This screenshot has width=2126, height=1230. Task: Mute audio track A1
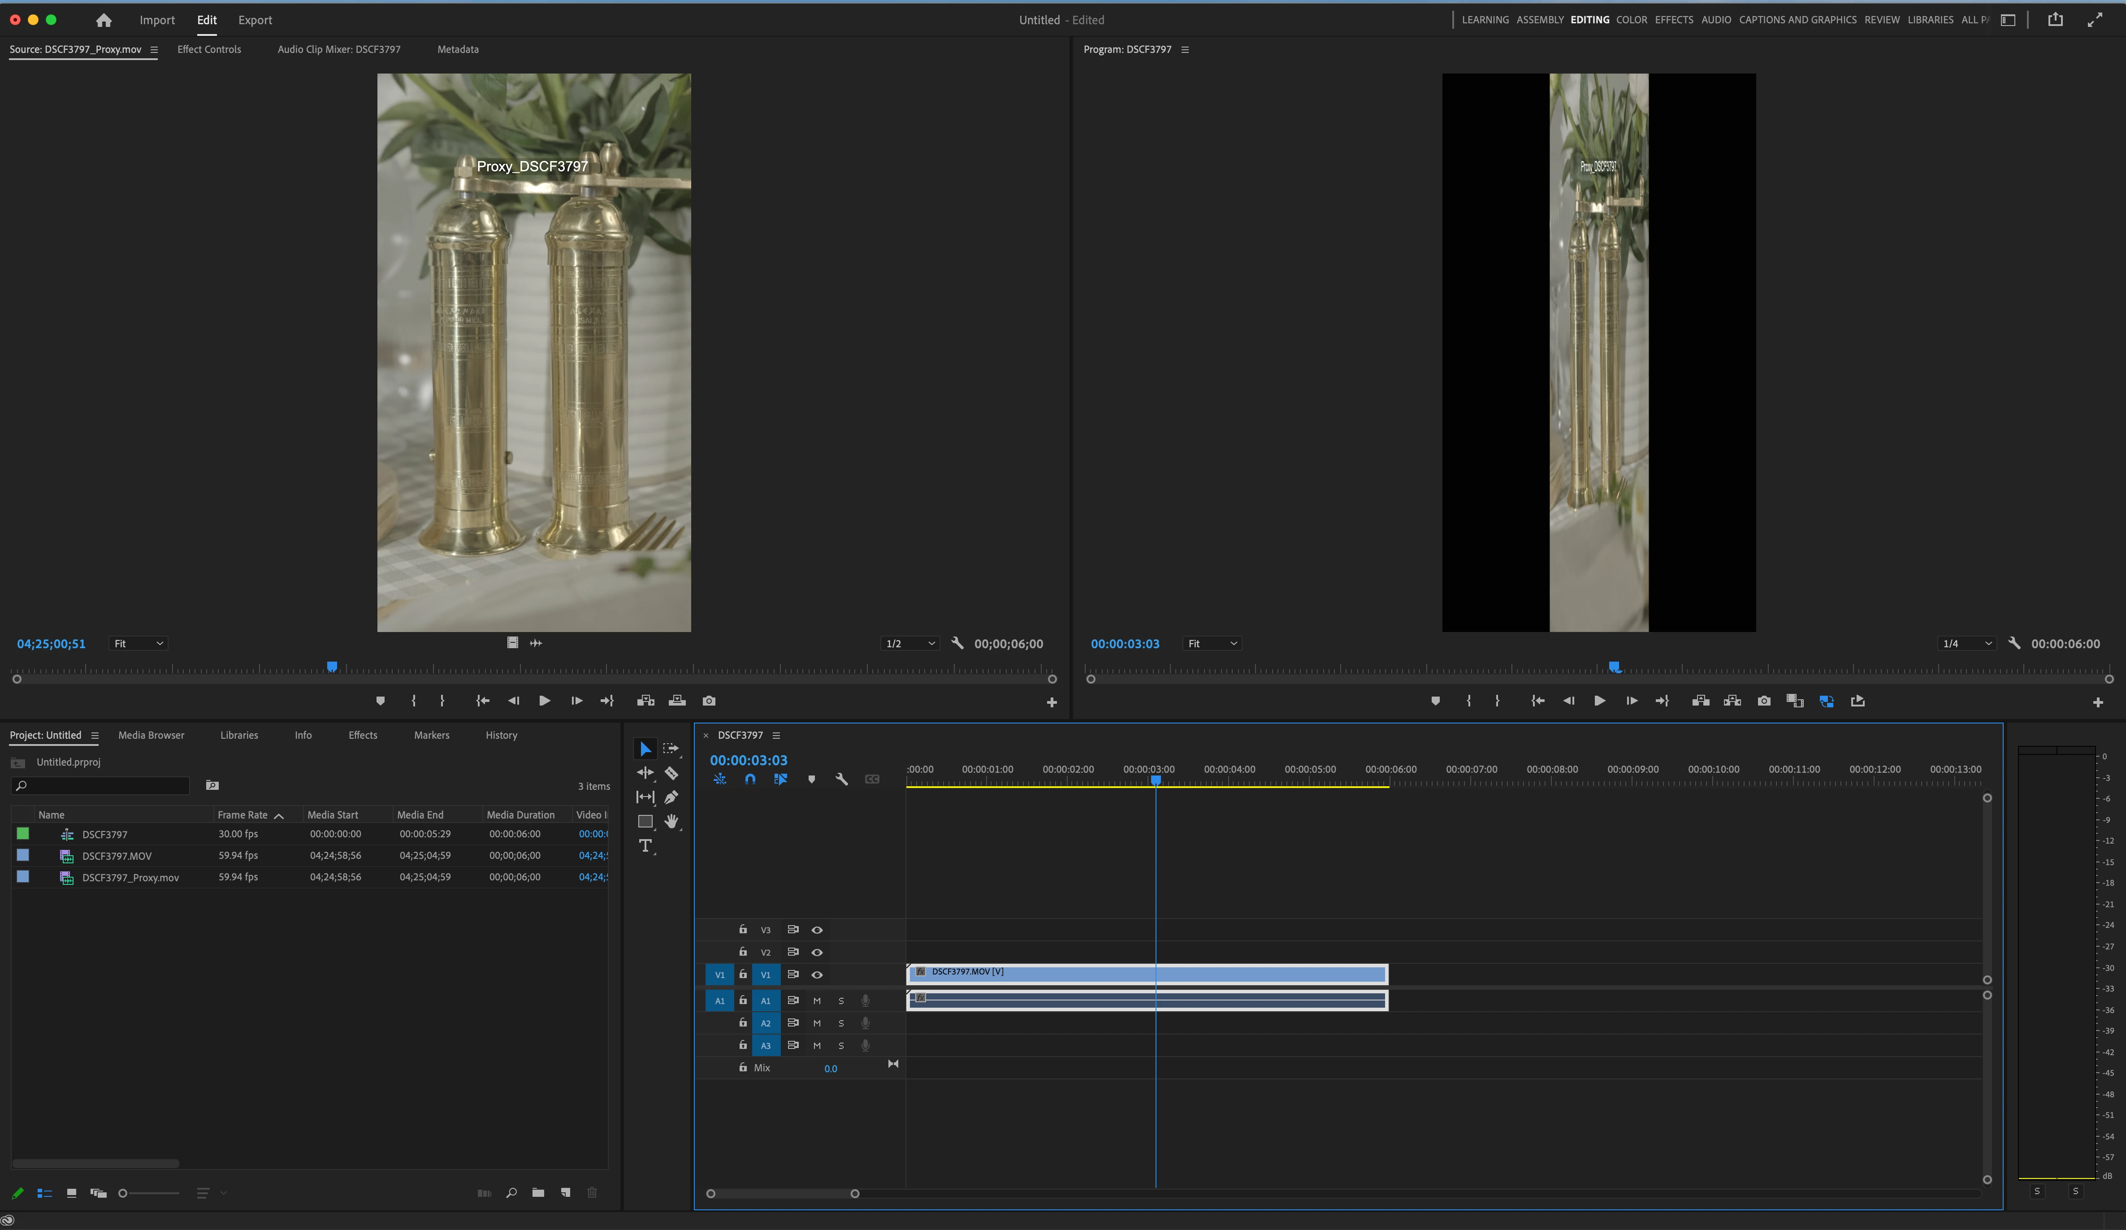coord(817,1000)
